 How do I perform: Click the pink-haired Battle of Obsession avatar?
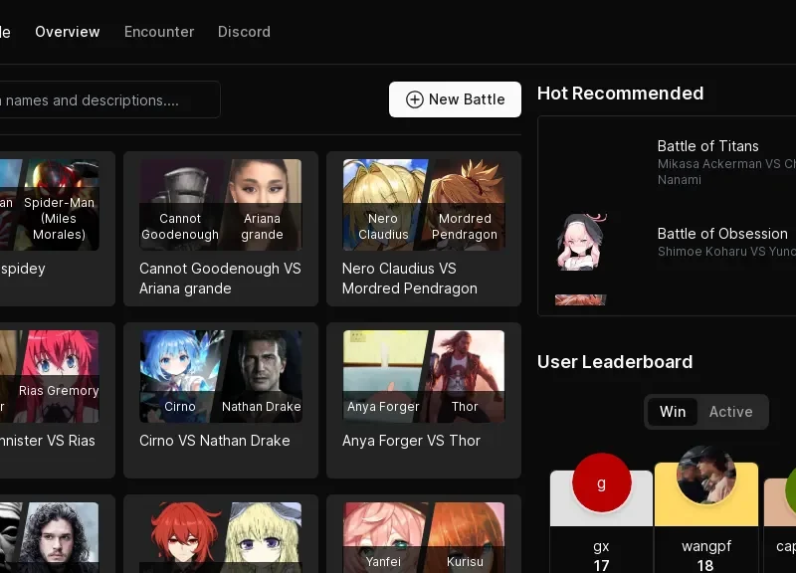[x=581, y=242]
